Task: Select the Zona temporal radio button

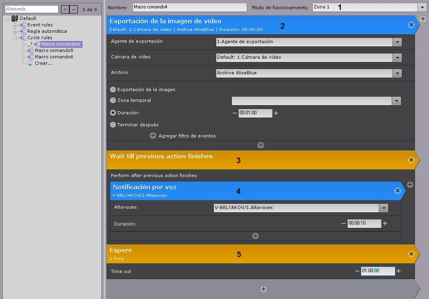Action: tap(113, 101)
